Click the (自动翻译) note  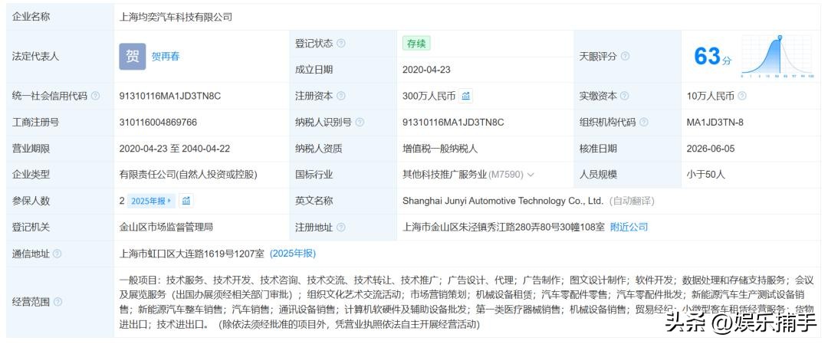click(632, 201)
